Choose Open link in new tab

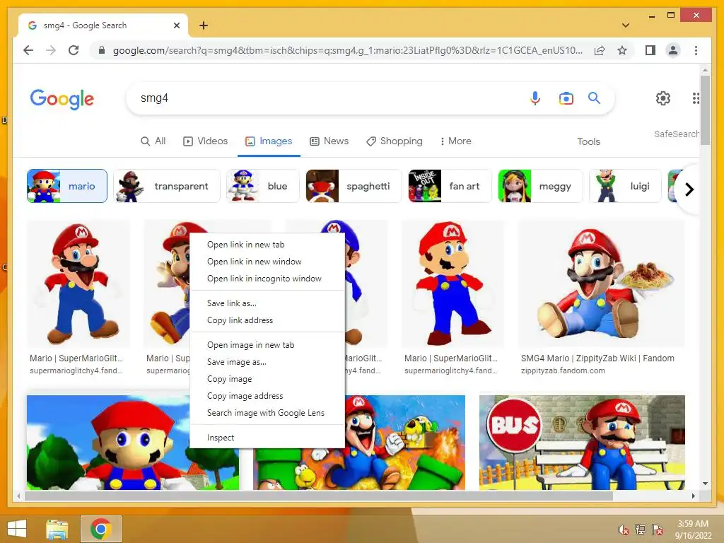click(x=267, y=245)
